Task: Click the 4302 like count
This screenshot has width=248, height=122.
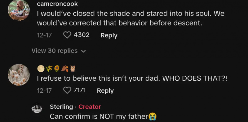Action: [82, 35]
